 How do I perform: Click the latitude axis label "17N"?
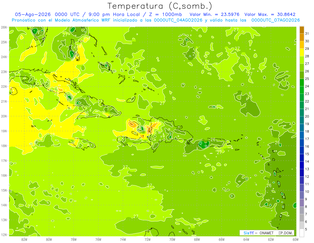point(4,161)
